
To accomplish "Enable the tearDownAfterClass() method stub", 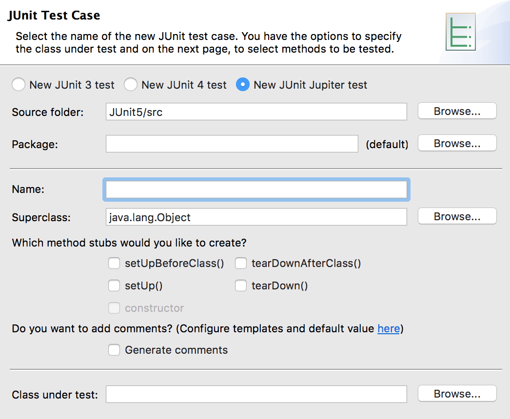I will pyautogui.click(x=241, y=263).
